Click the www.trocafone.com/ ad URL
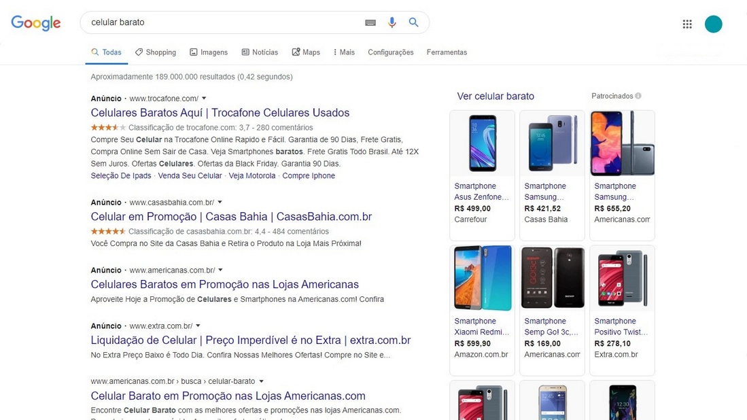The image size is (747, 420). pyautogui.click(x=164, y=99)
